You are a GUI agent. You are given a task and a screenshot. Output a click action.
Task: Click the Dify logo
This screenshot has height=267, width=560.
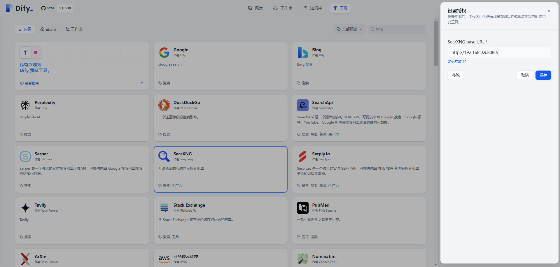(x=19, y=8)
